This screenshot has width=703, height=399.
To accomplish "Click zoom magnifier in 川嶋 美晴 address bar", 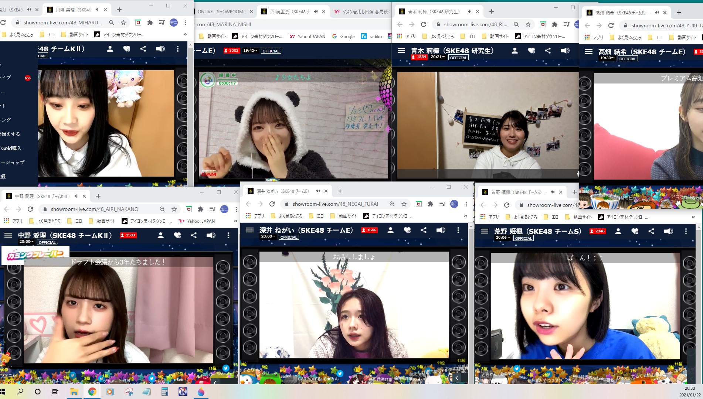I will [111, 23].
